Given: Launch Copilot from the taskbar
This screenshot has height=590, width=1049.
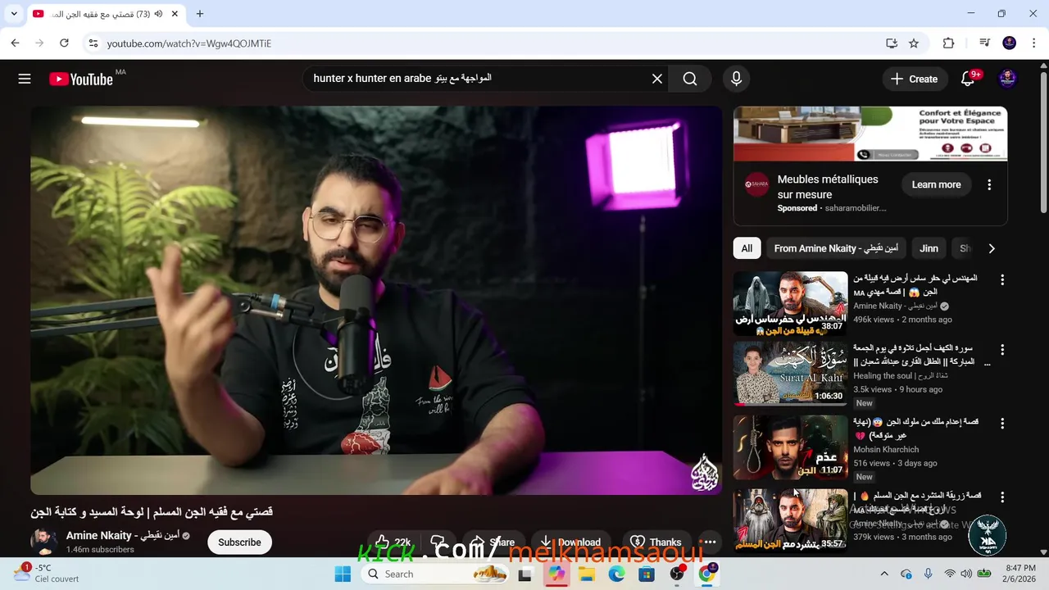Looking at the screenshot, I should click(x=556, y=574).
